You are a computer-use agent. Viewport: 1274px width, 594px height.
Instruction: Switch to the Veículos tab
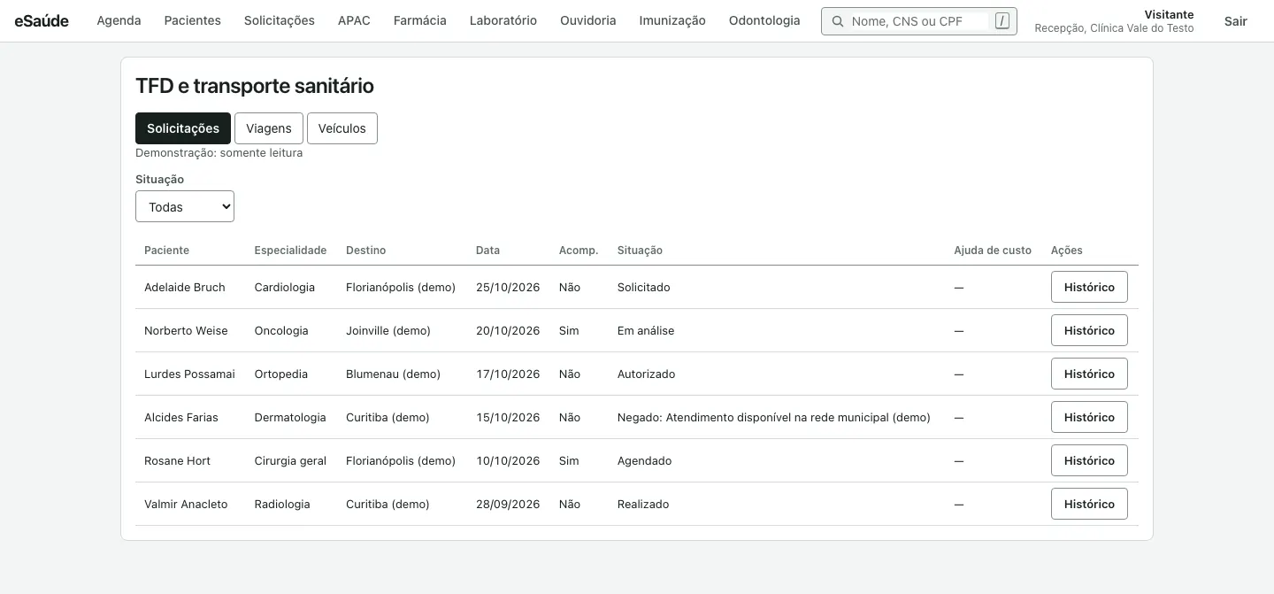[342, 128]
